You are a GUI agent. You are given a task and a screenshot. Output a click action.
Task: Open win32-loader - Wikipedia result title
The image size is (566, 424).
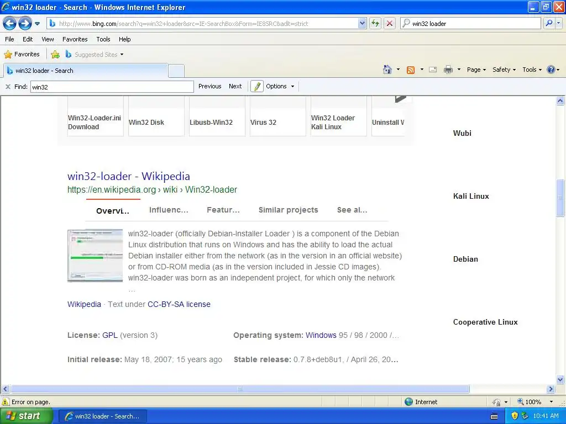128,176
